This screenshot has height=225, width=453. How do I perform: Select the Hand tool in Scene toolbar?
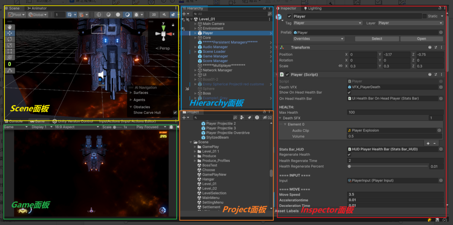click(x=10, y=27)
